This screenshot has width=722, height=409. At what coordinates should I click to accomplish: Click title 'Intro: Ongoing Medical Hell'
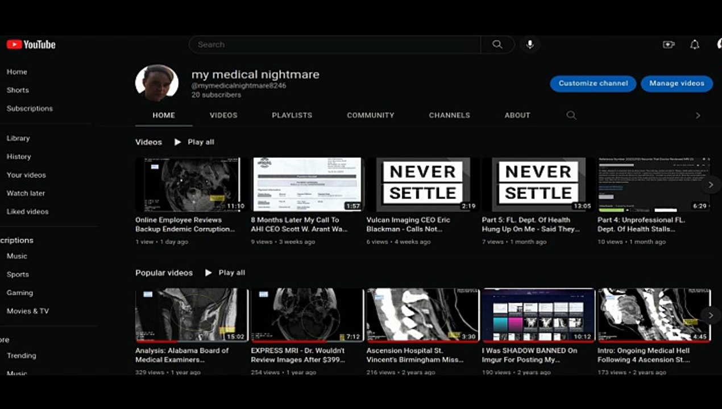[644, 355]
